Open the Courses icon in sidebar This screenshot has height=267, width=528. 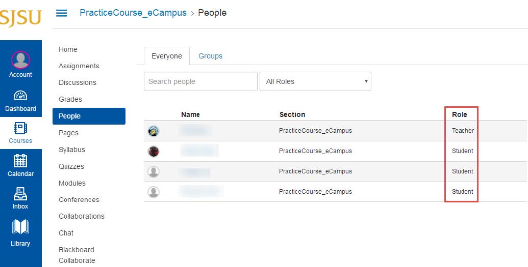click(20, 128)
